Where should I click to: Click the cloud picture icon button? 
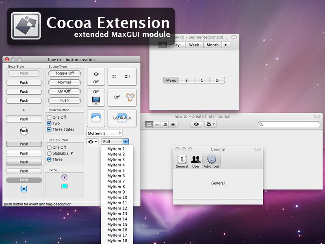pyautogui.click(x=96, y=118)
